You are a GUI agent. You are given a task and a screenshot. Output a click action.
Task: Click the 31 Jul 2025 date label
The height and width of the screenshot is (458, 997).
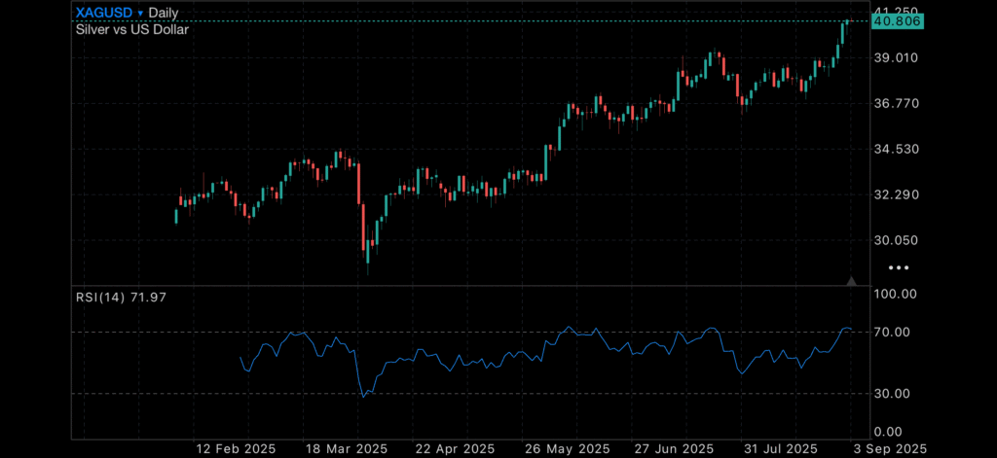(780, 449)
